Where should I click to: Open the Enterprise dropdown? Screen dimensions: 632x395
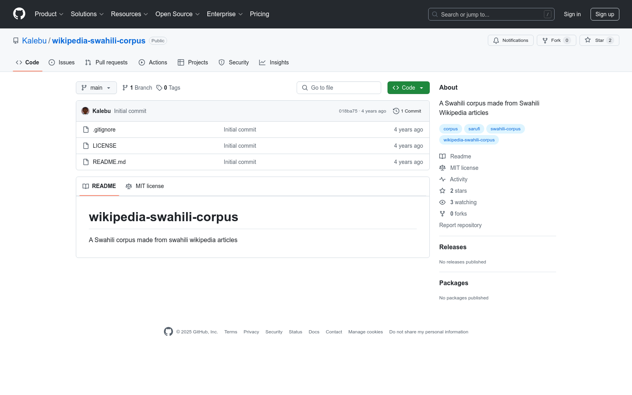pos(225,14)
